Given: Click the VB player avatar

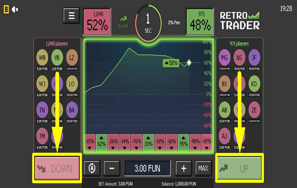Looking at the screenshot, I should (57, 58).
